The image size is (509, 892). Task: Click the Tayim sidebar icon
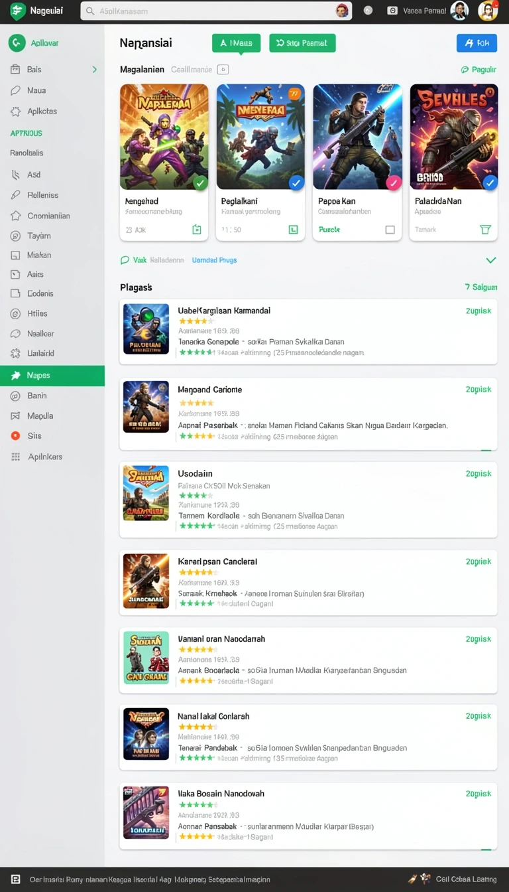click(15, 236)
